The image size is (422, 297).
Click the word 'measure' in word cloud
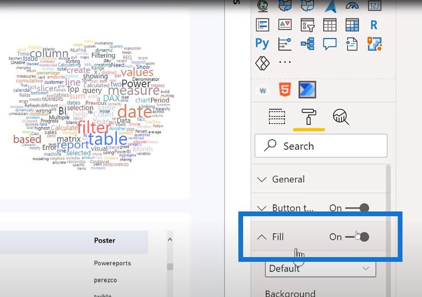click(134, 91)
